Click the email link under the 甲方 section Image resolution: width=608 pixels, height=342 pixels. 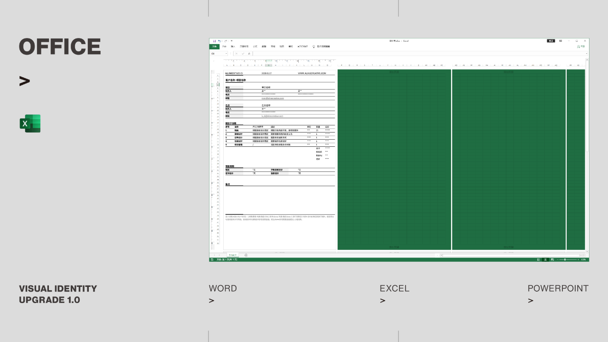tap(273, 98)
